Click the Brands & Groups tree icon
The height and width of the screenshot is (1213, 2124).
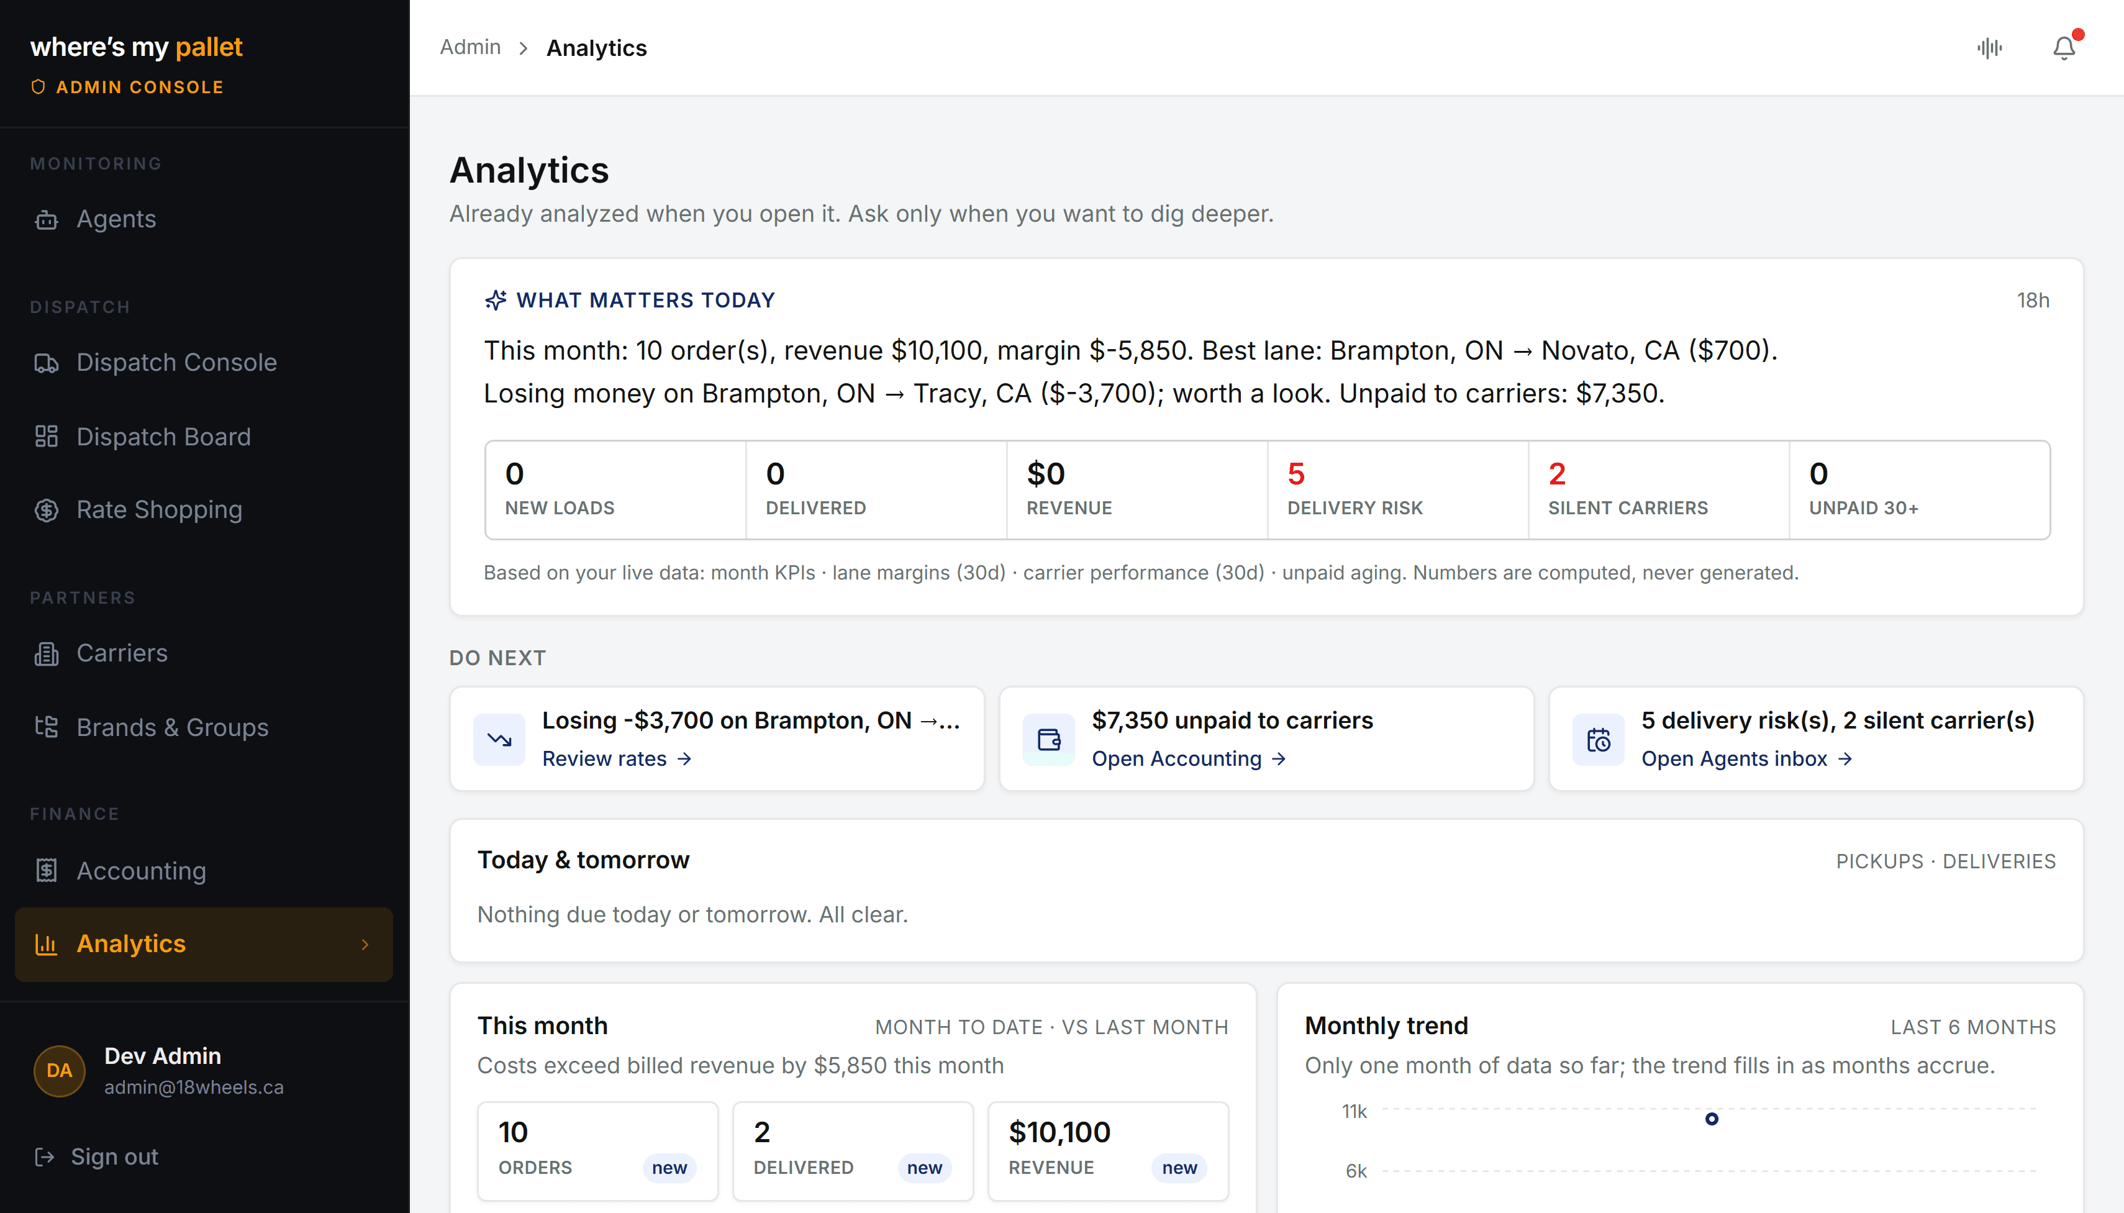(x=47, y=727)
